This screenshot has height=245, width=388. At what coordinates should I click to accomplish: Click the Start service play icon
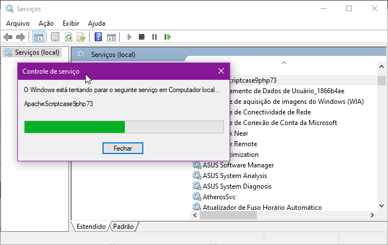129,37
